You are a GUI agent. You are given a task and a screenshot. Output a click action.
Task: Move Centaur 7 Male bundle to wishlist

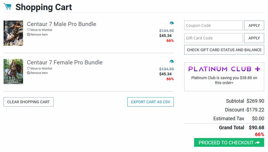[x=41, y=30]
